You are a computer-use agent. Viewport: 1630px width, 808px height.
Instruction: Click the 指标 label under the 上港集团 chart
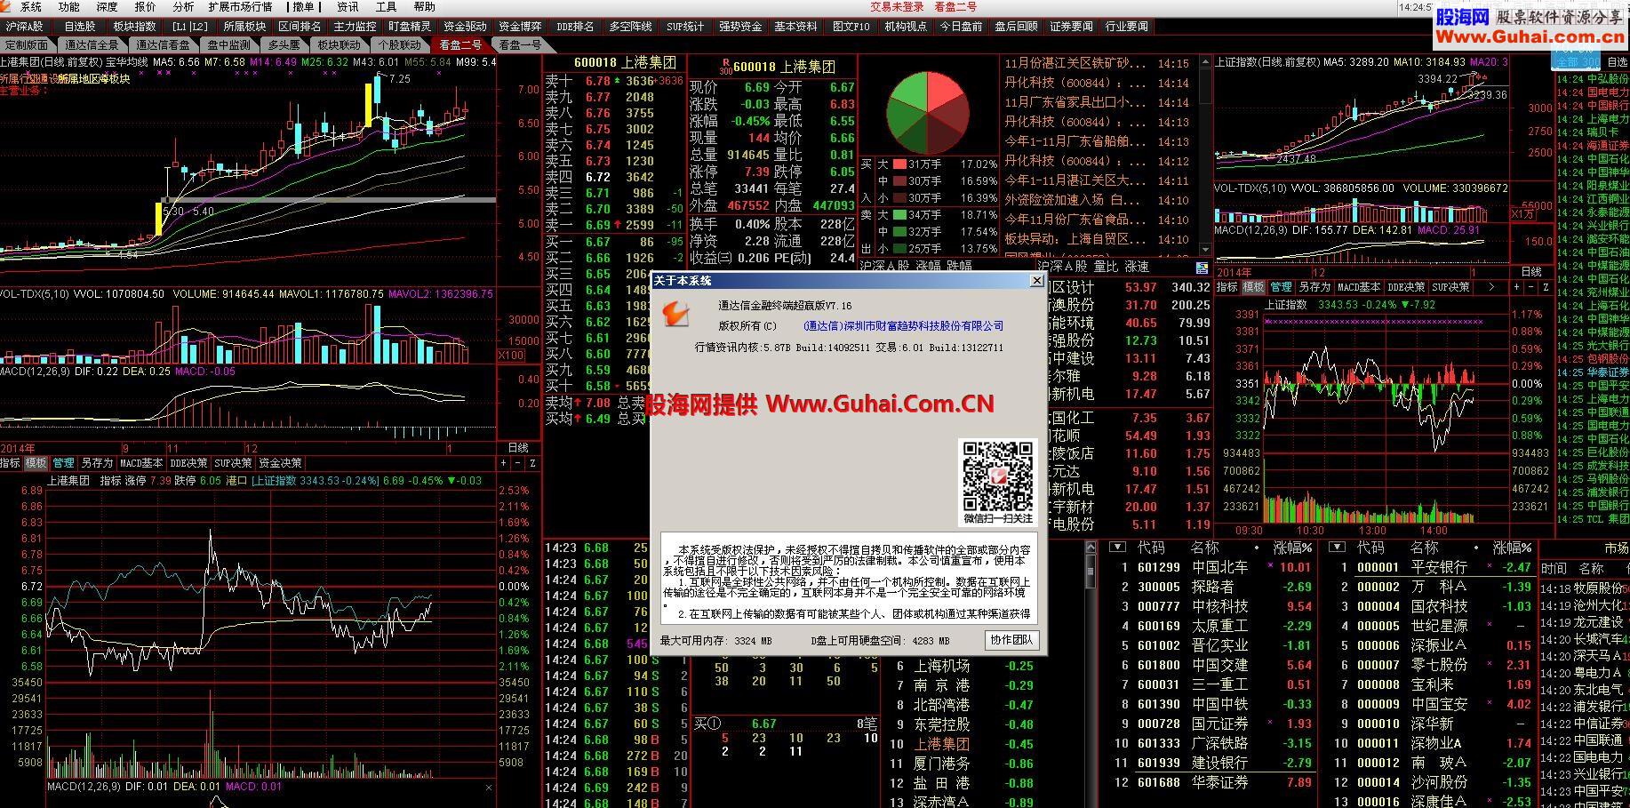(10, 463)
